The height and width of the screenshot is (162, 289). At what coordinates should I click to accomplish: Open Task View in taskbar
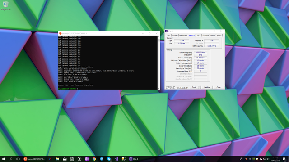(18, 159)
